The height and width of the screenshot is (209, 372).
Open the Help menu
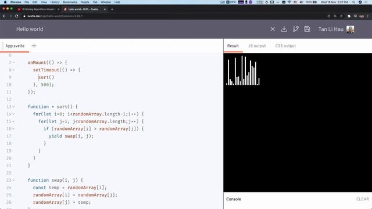click(117, 2)
